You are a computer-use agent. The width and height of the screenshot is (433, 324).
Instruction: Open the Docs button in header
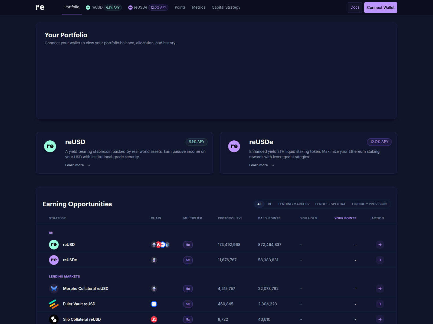coord(355,8)
